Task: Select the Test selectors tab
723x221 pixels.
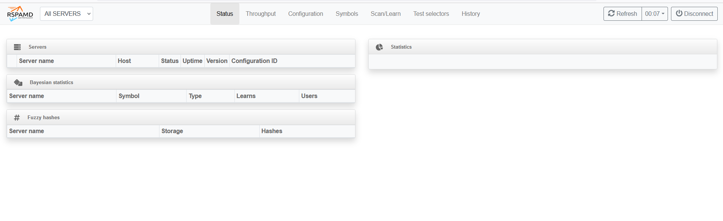Action: pyautogui.click(x=431, y=14)
